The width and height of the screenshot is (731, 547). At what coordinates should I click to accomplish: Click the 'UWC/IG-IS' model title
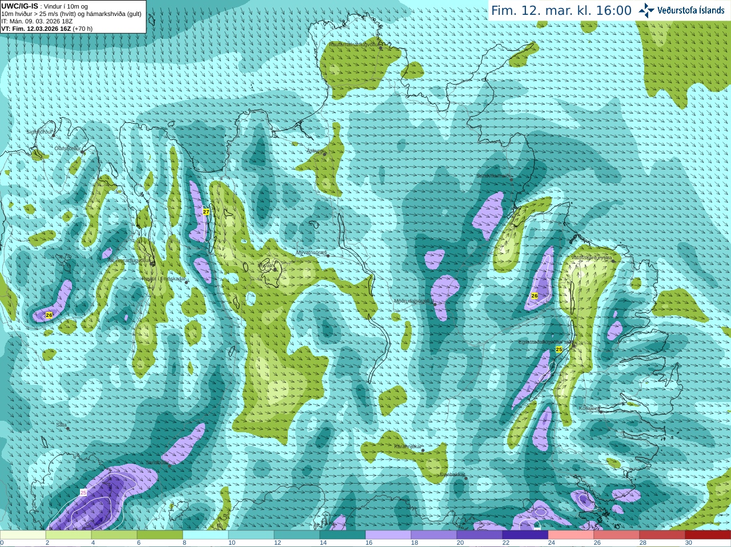(19, 6)
